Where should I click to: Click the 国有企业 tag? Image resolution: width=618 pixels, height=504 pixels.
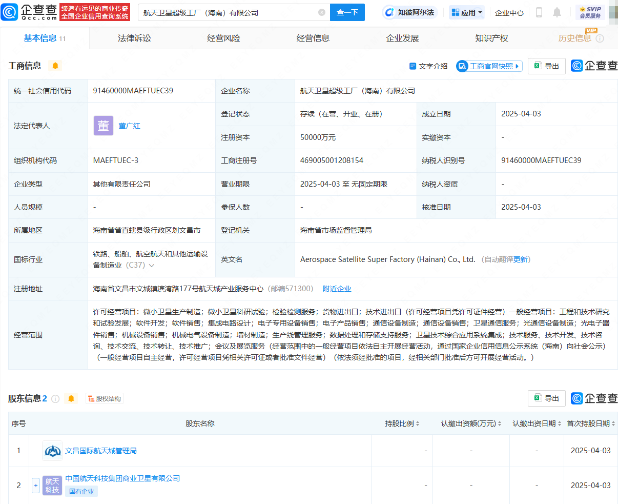coord(81,491)
